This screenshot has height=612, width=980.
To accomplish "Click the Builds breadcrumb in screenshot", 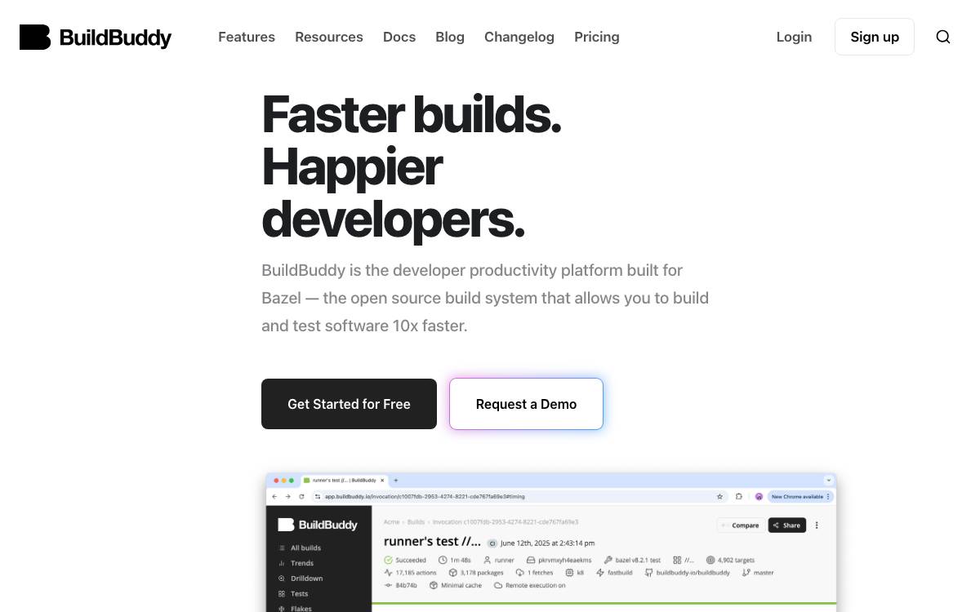I will [416, 521].
